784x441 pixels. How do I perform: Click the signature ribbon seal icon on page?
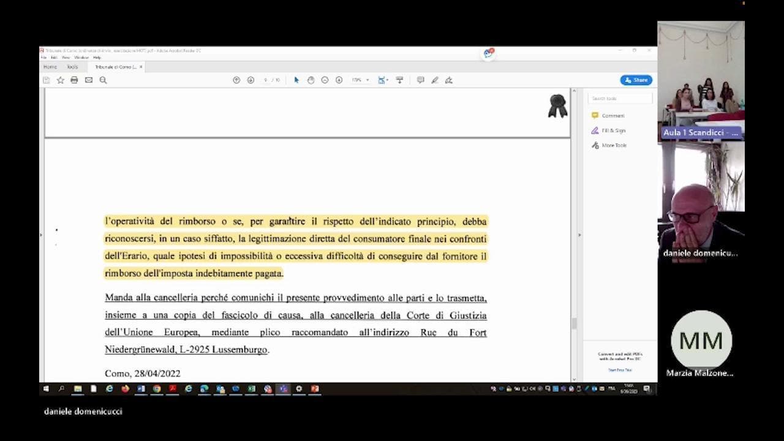pos(557,105)
